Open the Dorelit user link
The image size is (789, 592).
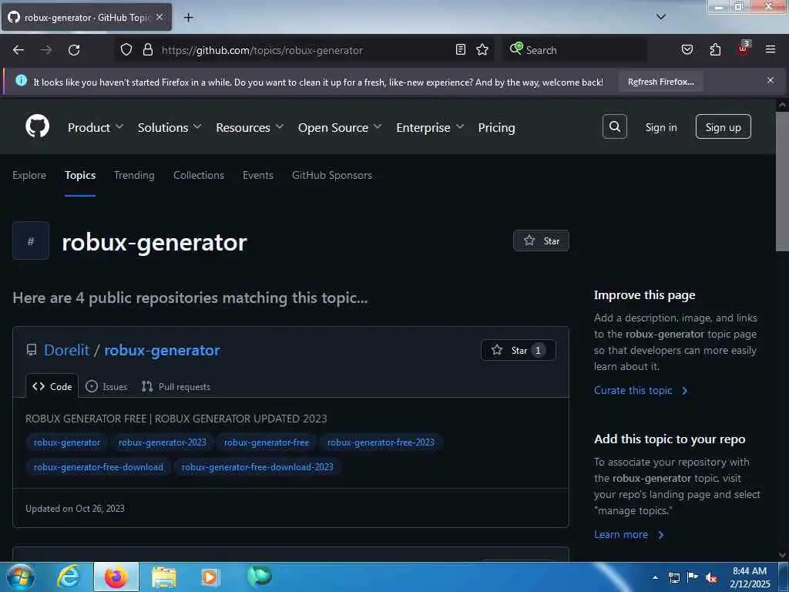coord(66,350)
